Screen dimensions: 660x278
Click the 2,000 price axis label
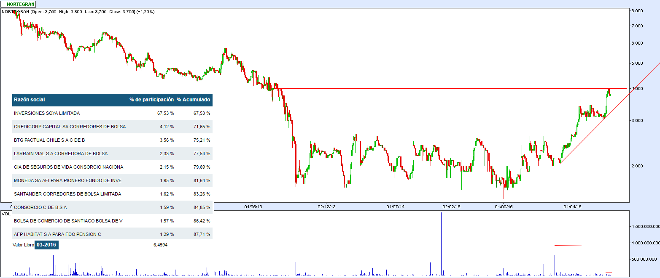pos(636,166)
